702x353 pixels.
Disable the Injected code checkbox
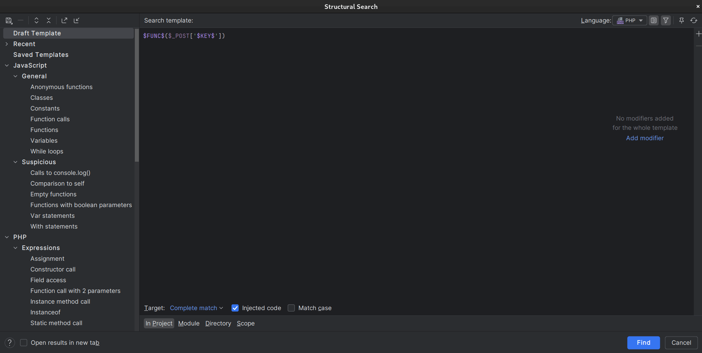point(235,308)
